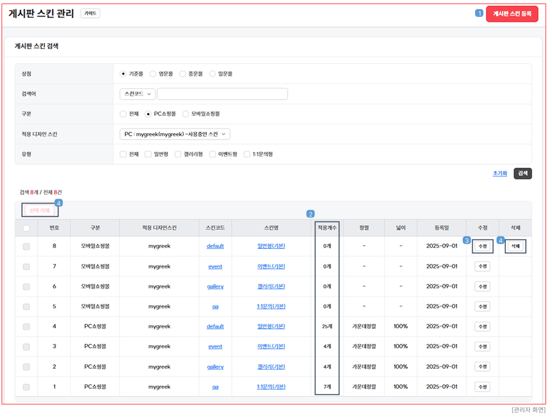Expand the 적용 디자인 스킨 dropdown
Screen dimensions: 552x418
pyautogui.click(x=175, y=134)
